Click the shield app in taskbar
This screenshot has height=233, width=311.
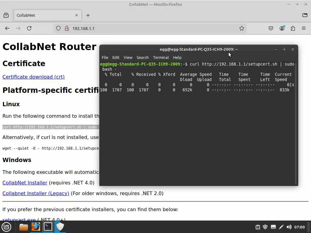[x=60, y=227]
